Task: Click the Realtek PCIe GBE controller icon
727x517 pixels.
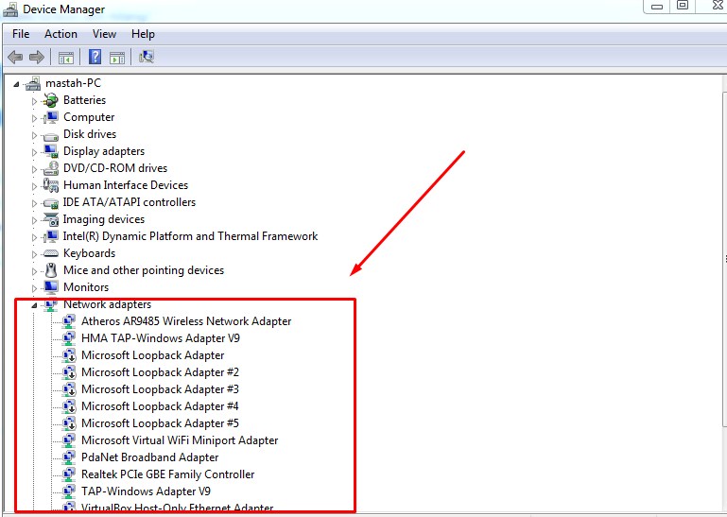Action: coord(69,474)
